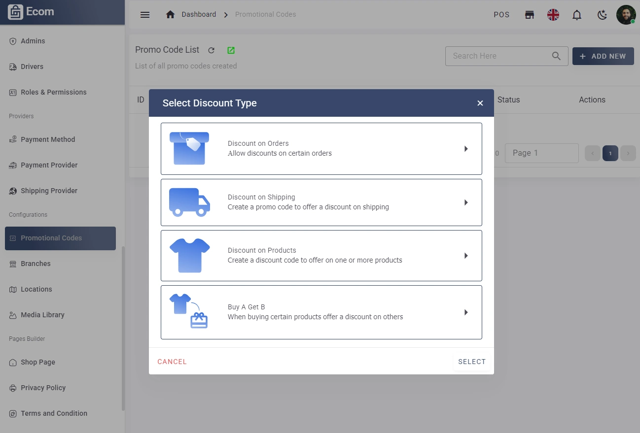The width and height of the screenshot is (640, 433).
Task: Click the Search Here input field
Action: [498, 56]
